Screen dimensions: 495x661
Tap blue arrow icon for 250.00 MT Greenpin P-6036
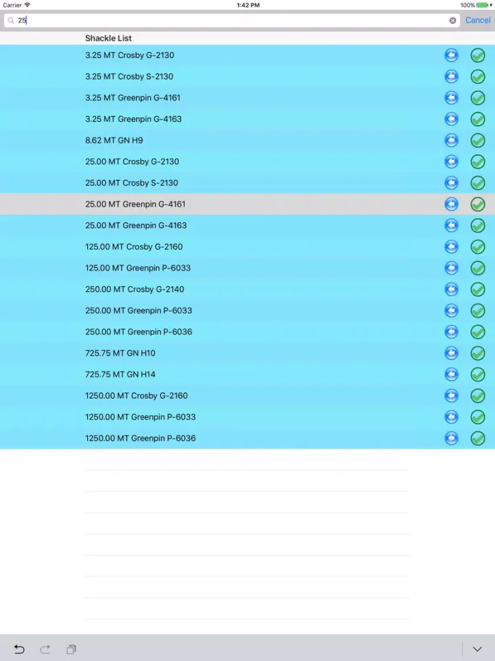451,332
